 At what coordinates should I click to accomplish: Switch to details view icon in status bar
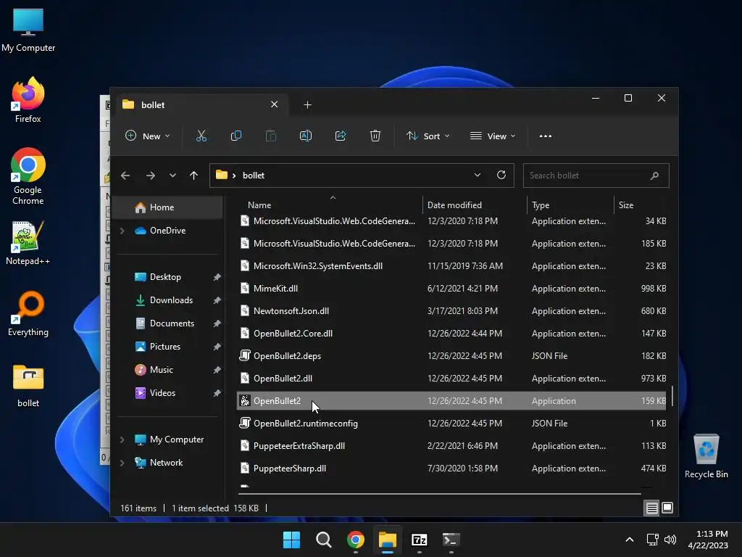coord(651,508)
